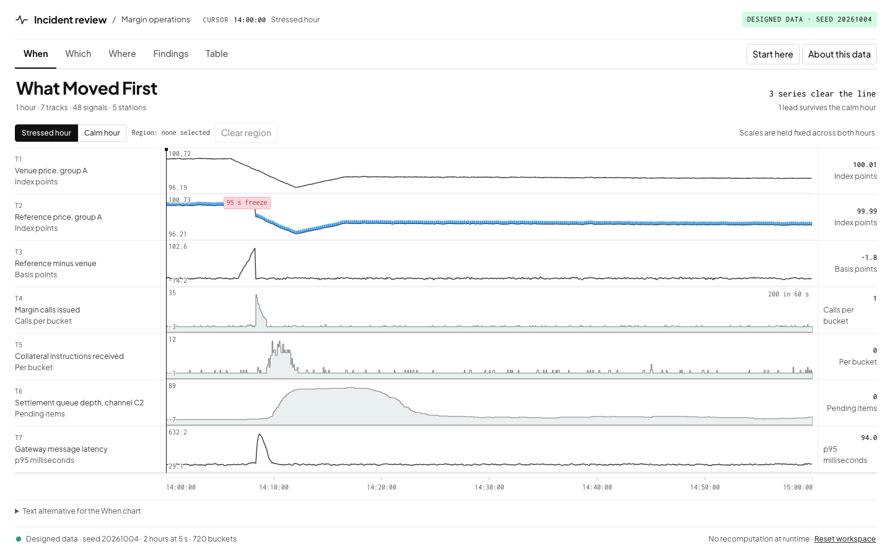Open the Findings tab
The width and height of the screenshot is (892, 557).
coord(171,54)
